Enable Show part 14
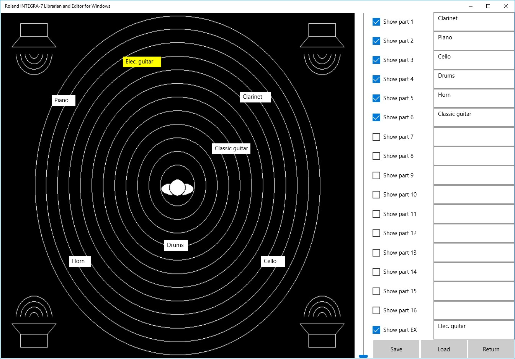The height and width of the screenshot is (359, 515). [376, 272]
